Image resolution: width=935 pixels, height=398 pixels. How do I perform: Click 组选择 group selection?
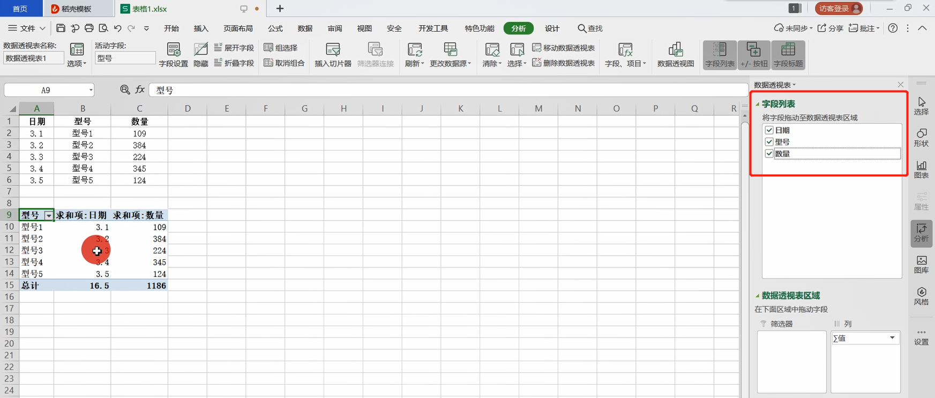tap(281, 48)
